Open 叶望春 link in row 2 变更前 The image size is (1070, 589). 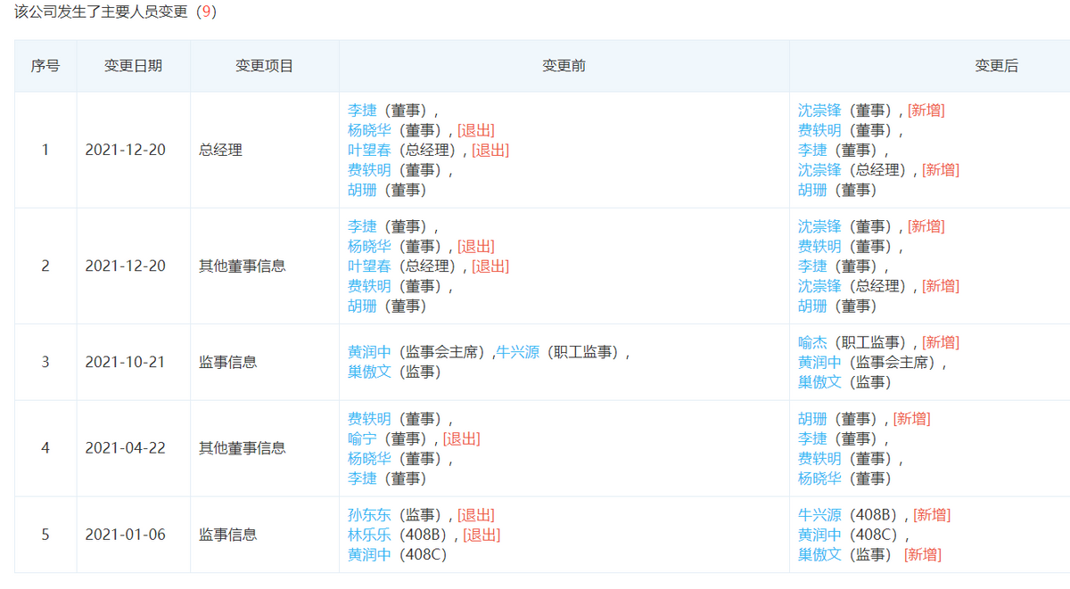tap(369, 266)
